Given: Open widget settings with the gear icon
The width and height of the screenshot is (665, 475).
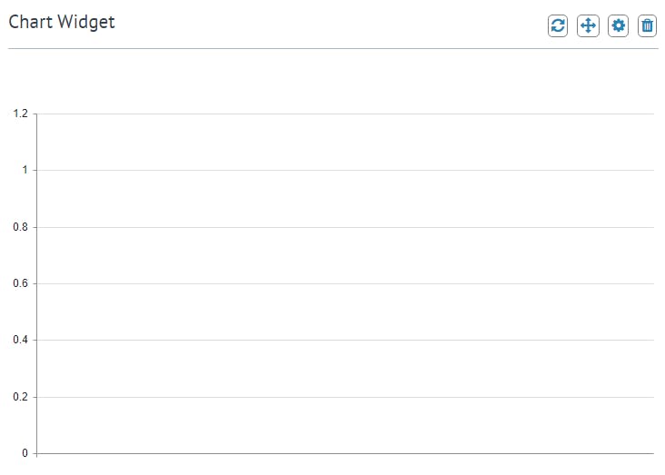Looking at the screenshot, I should point(618,25).
